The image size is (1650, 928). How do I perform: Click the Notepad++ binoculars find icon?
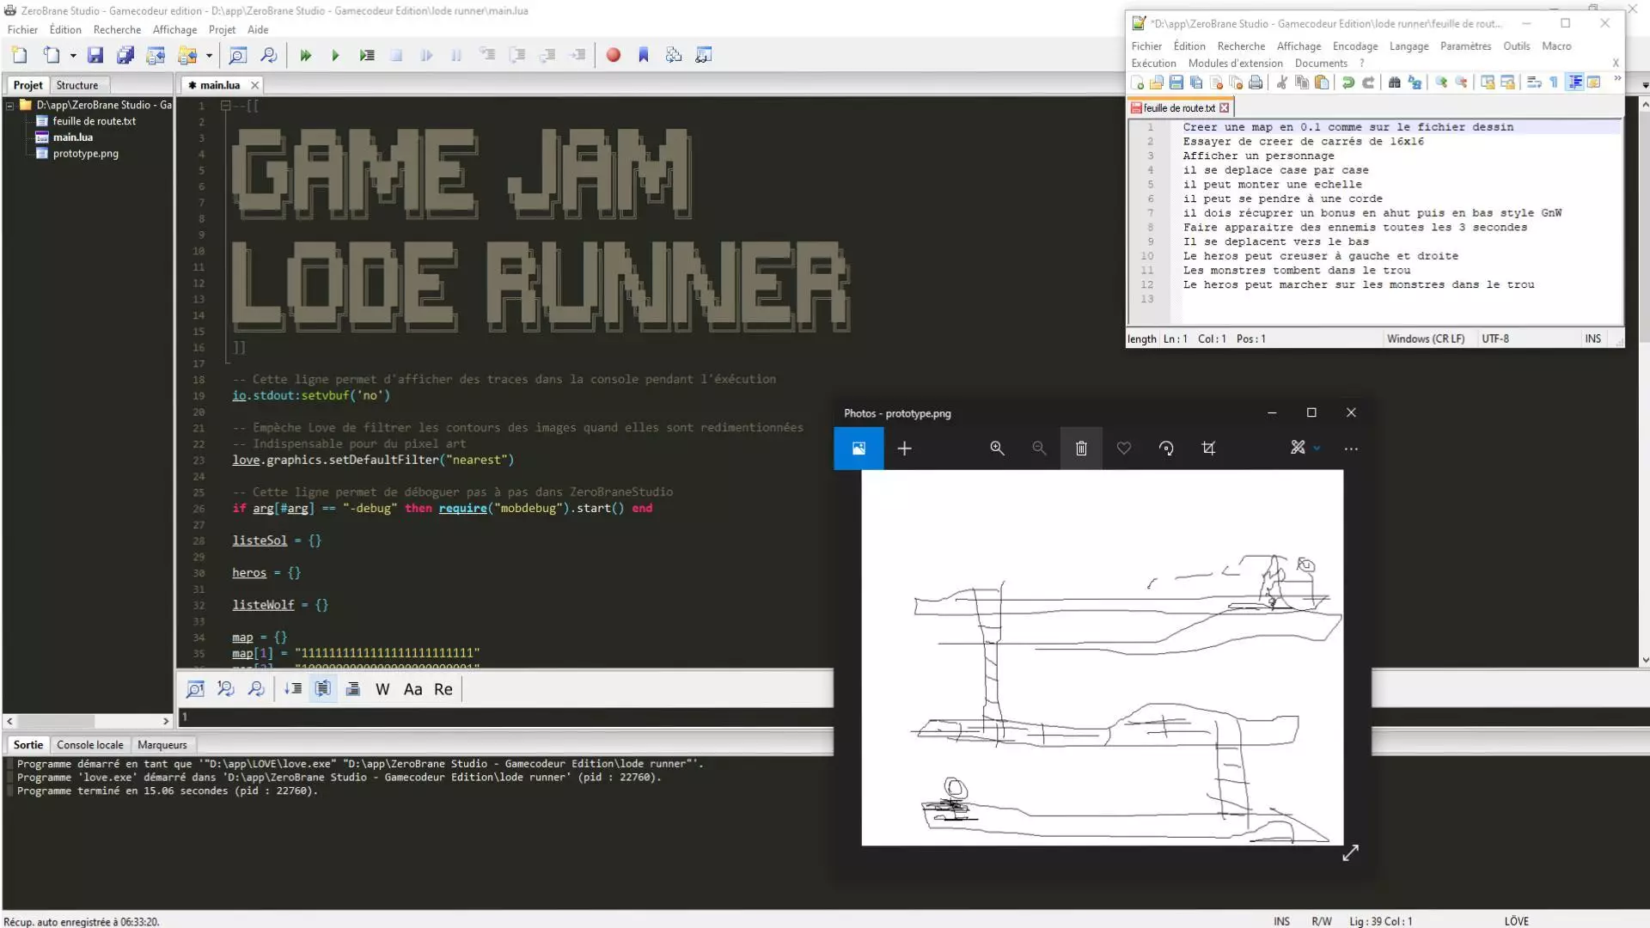pos(1394,82)
